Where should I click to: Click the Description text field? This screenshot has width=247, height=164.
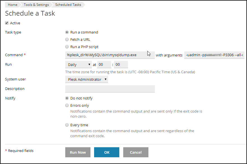(110, 89)
